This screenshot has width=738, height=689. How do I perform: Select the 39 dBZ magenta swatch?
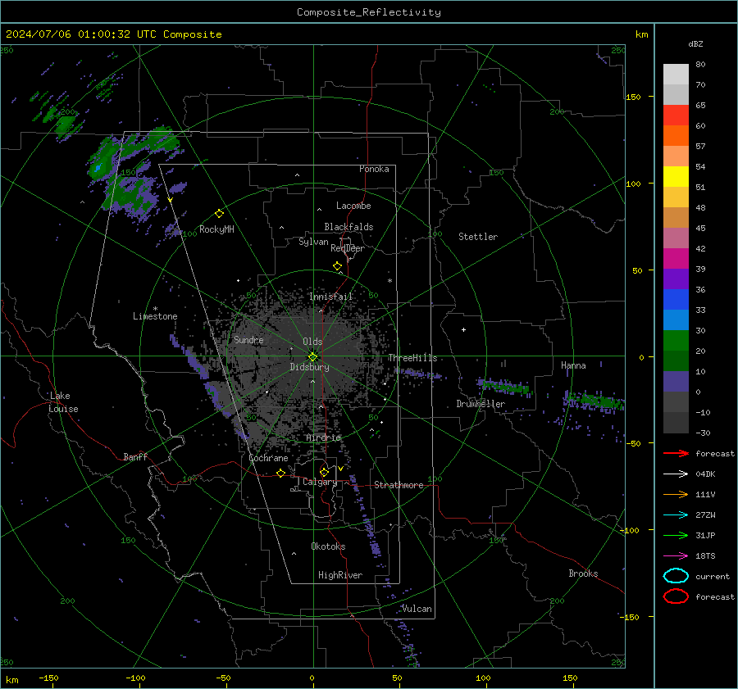click(x=676, y=258)
